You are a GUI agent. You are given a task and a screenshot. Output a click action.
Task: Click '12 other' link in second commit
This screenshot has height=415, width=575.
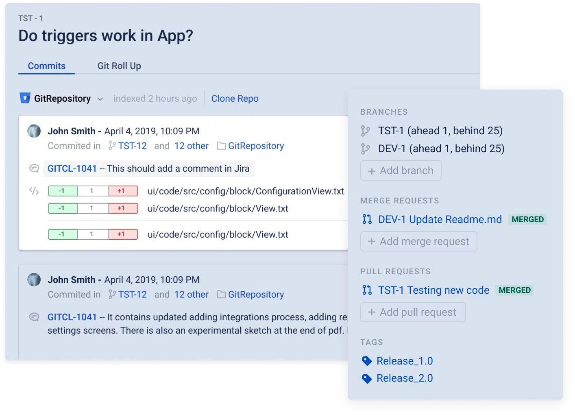[x=191, y=294]
